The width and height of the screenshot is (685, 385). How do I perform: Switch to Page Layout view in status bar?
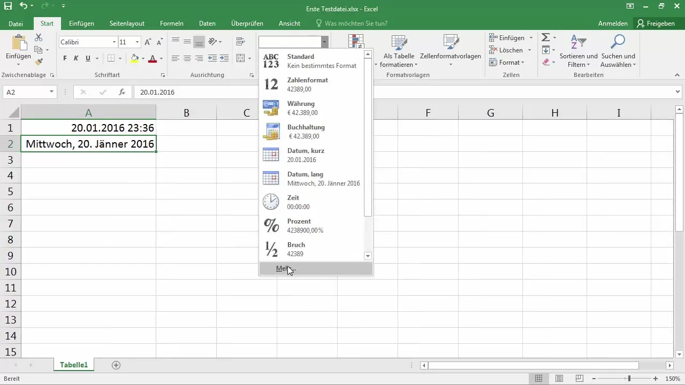coord(559,379)
